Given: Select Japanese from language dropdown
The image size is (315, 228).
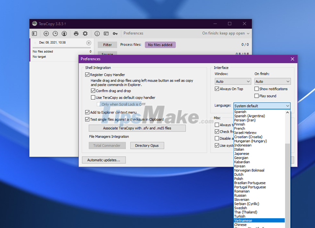Looking at the screenshot, I should coord(259,154).
